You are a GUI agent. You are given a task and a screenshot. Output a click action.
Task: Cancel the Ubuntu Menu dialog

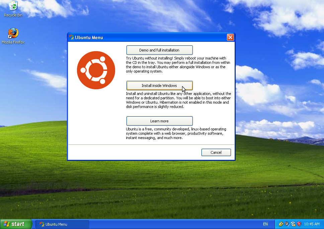[216, 152]
